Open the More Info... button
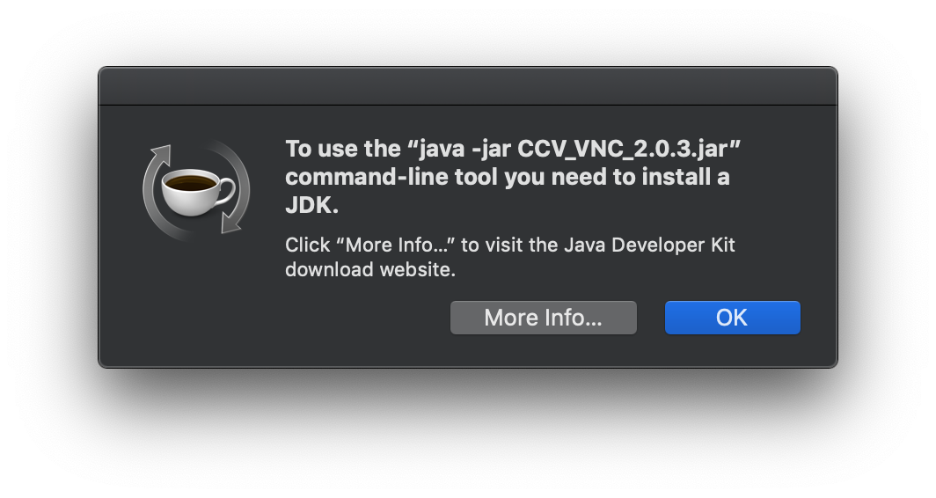Image resolution: width=936 pixels, height=498 pixels. 543,318
